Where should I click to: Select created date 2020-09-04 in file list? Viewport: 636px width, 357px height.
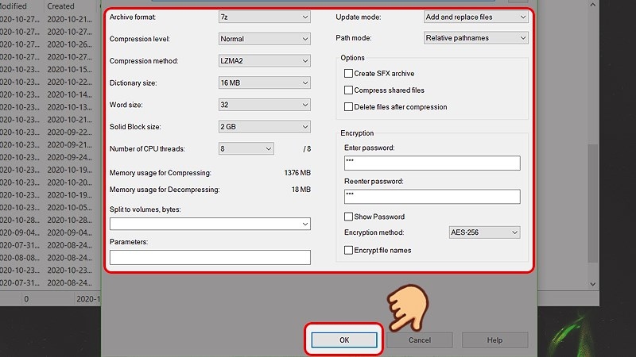tap(69, 232)
